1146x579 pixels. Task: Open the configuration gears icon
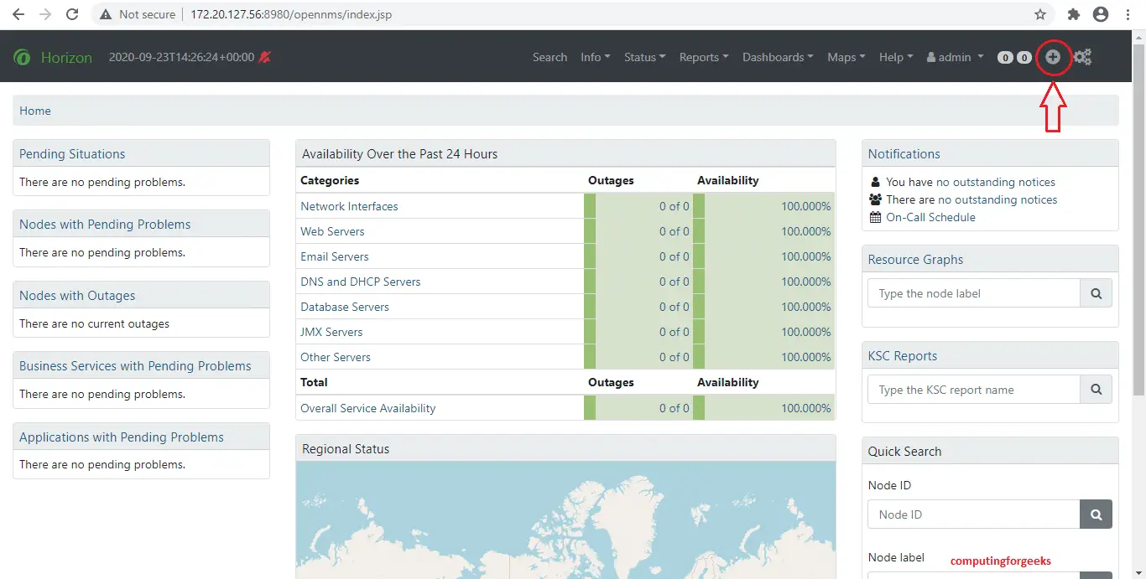[x=1082, y=57]
